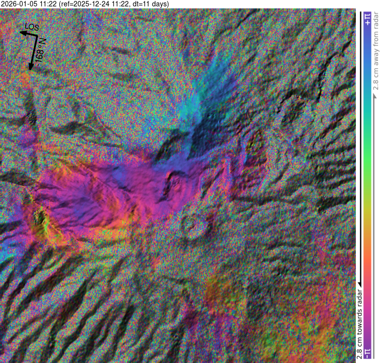Select the +π label atop the colorbar
Viewport: 380px width, 363px height.
tap(367, 19)
